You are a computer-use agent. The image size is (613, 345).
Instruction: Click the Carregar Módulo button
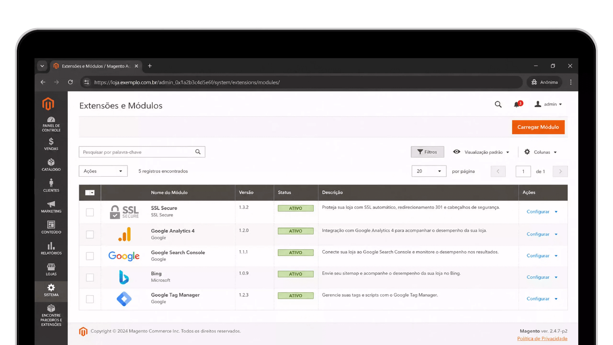(538, 127)
